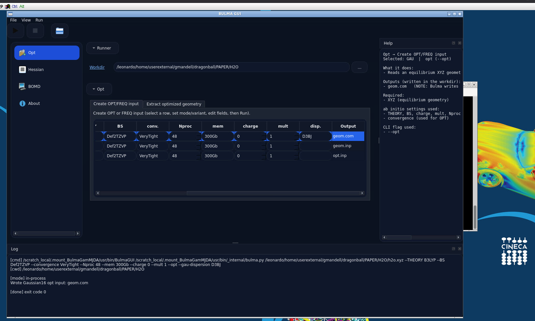
Task: Click the Workdir link
Action: 97,67
